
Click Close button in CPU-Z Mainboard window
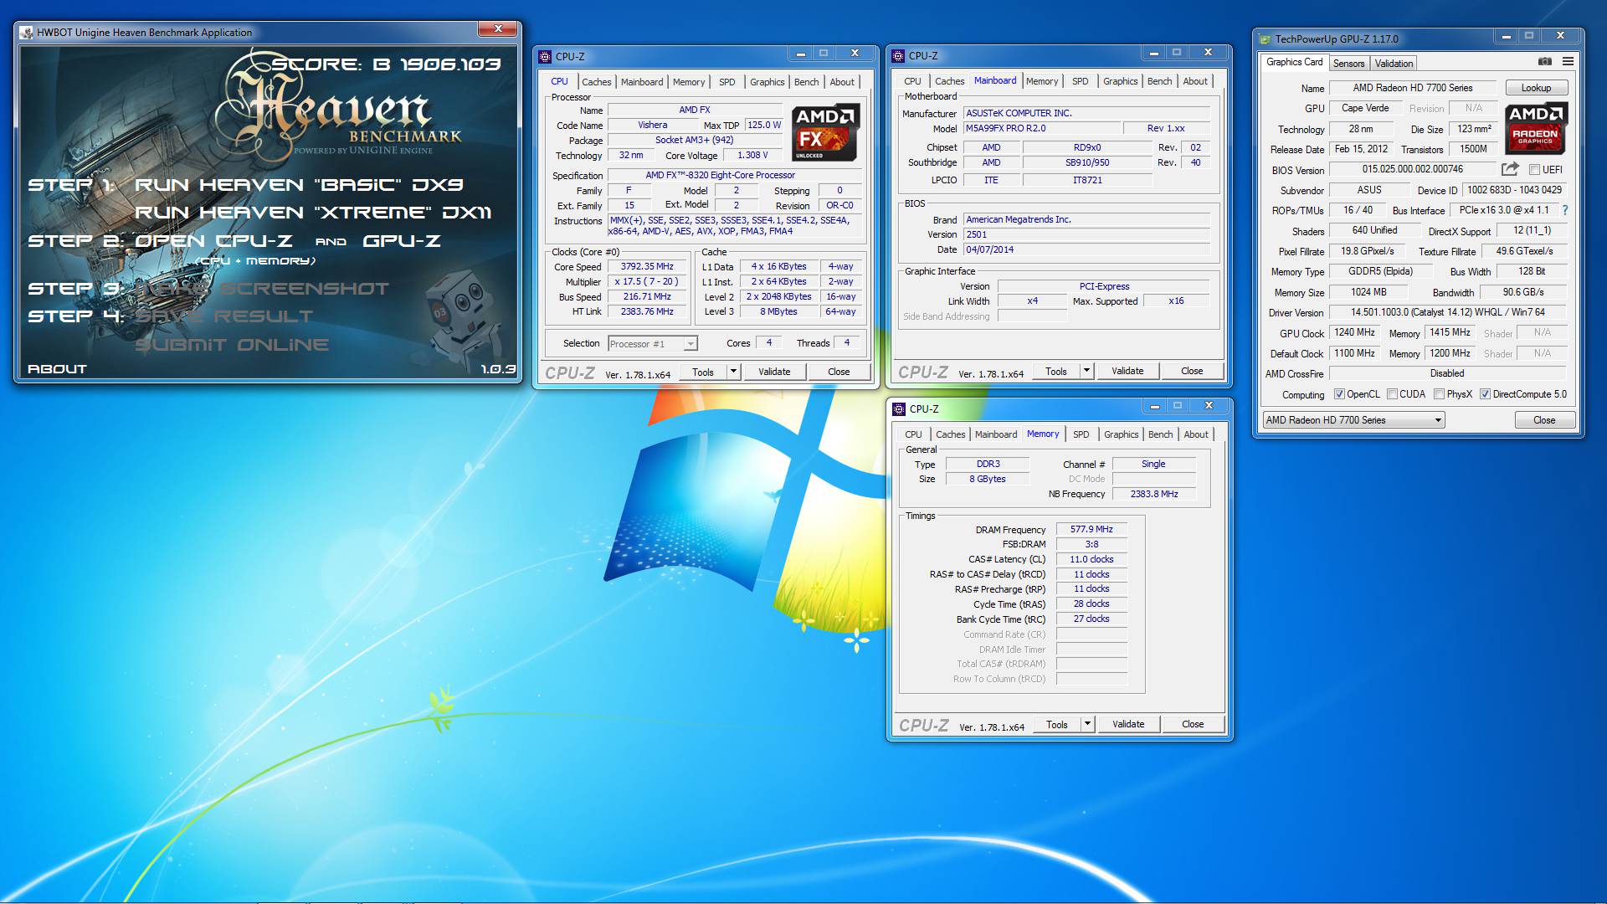click(x=1192, y=371)
